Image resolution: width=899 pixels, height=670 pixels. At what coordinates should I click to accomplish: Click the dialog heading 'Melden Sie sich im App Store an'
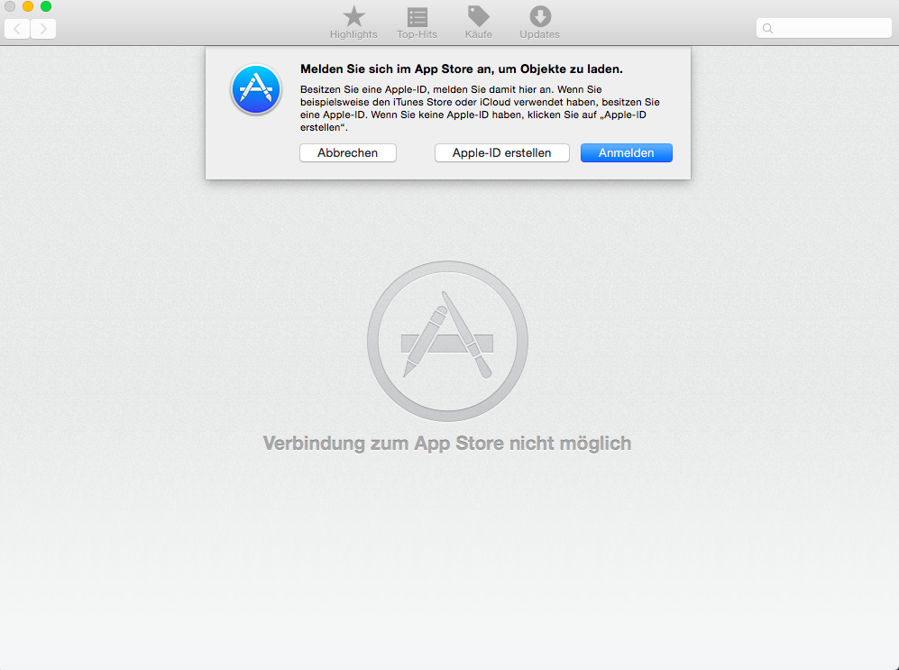(x=395, y=69)
